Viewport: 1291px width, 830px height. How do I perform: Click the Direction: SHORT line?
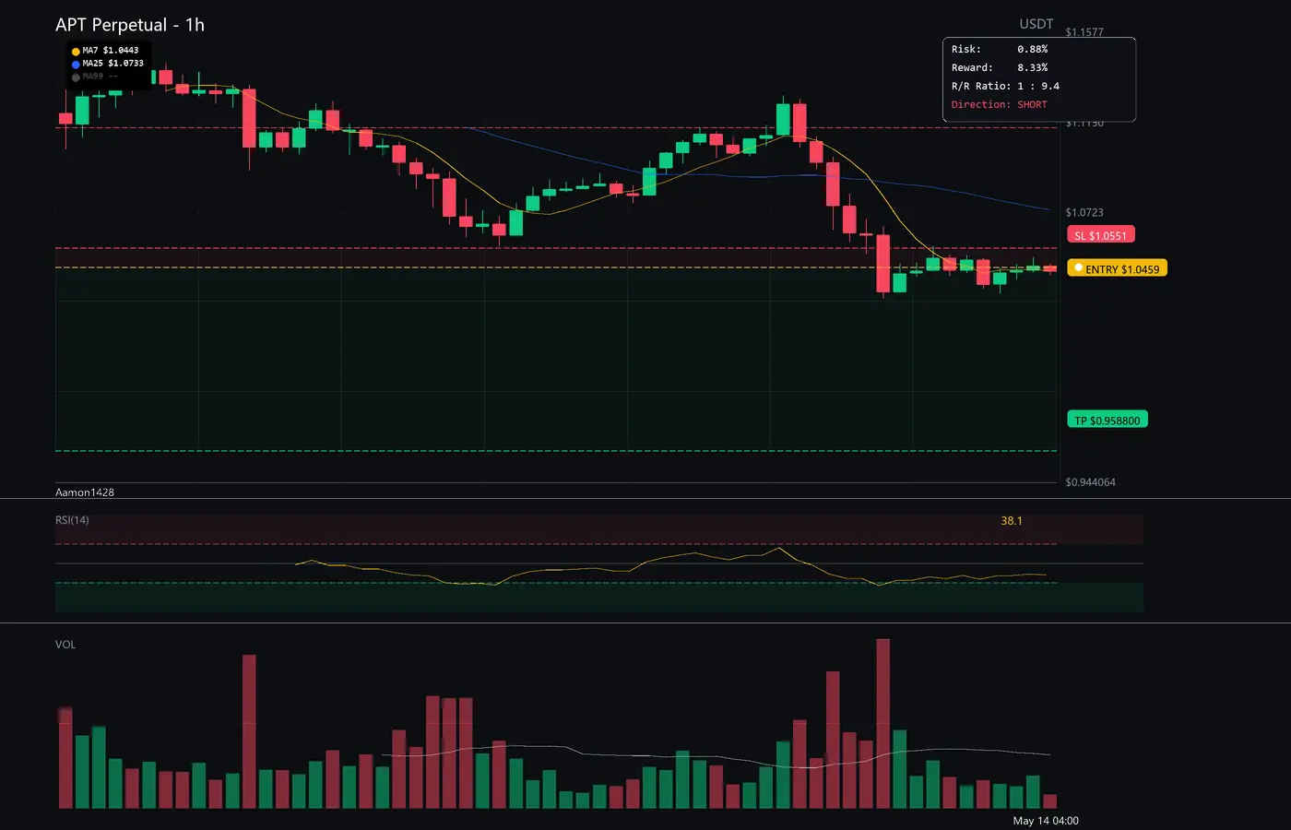tap(1000, 104)
